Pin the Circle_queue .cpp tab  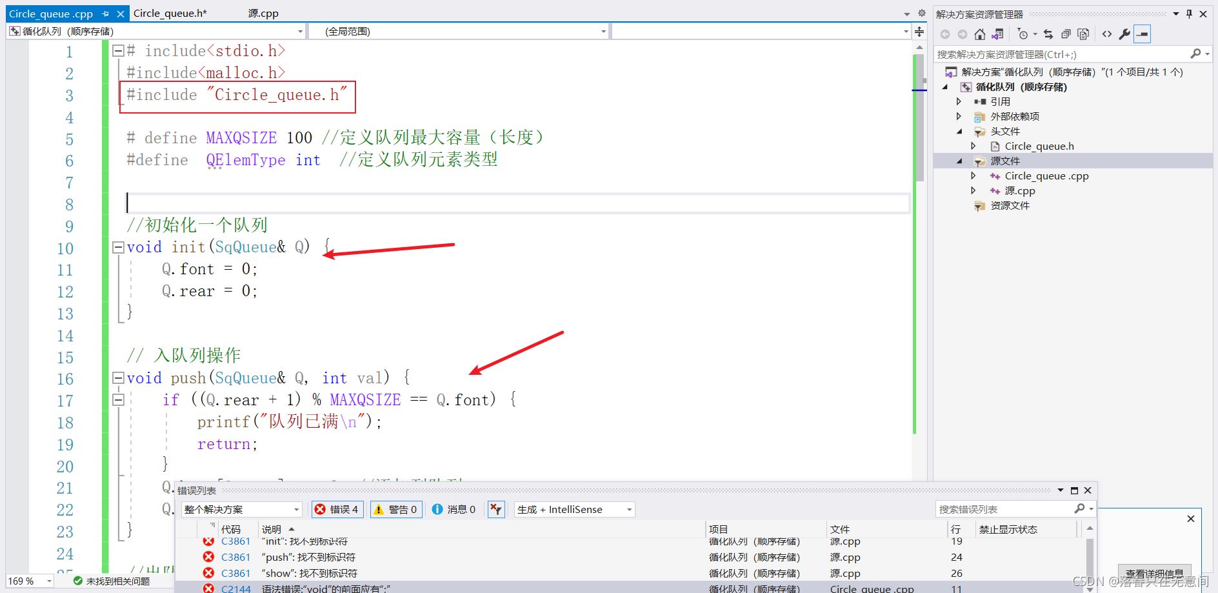click(x=105, y=14)
